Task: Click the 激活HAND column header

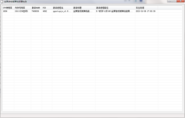Action: click(36, 8)
